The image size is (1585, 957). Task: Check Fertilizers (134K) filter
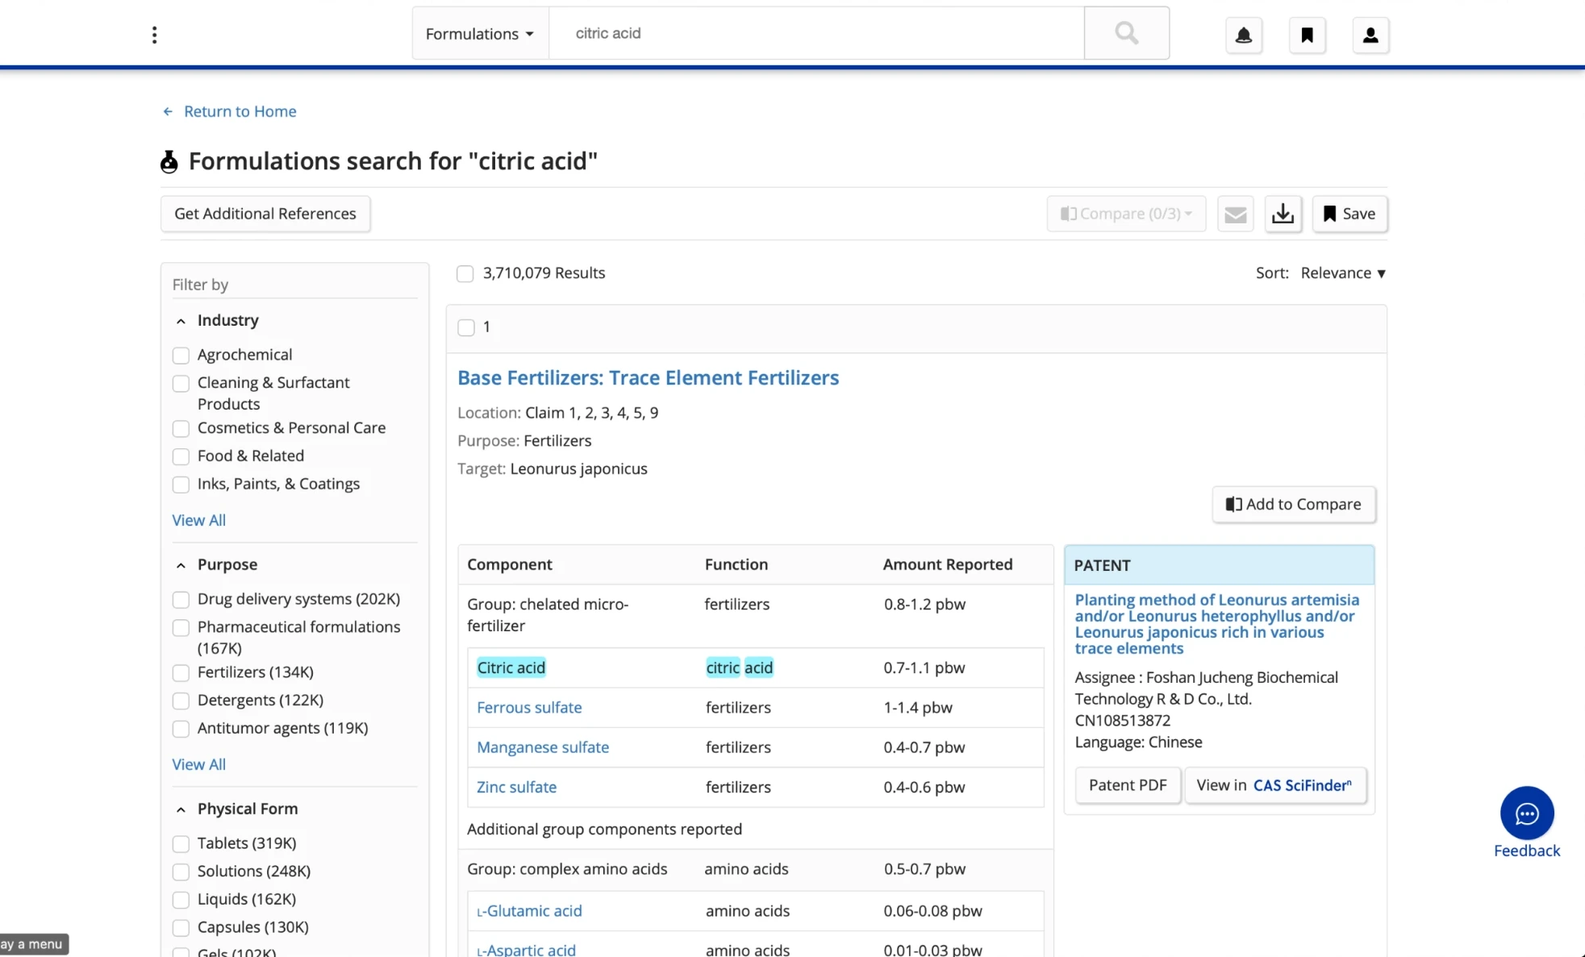pyautogui.click(x=181, y=673)
